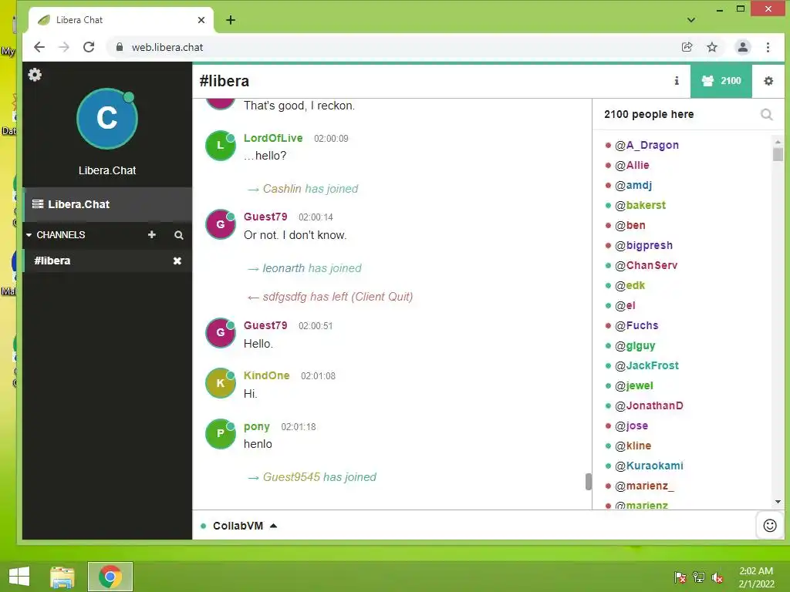The image size is (790, 592).
Task: Search channels using the magnifier icon
Action: coord(179,235)
